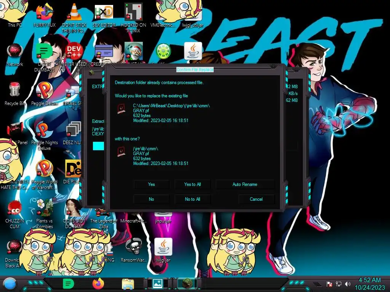Click No in Confirm File Replace
The height and width of the screenshot is (292, 390).
coord(151,199)
